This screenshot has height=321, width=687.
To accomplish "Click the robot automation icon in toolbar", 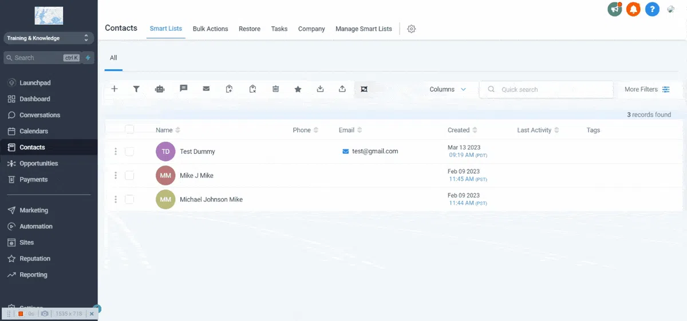I will point(160,89).
